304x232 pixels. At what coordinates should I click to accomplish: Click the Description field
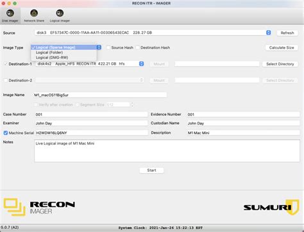coord(243,133)
